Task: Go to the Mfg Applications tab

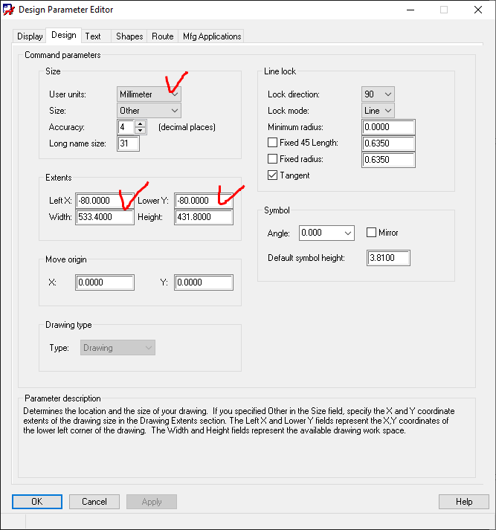Action: coord(212,36)
